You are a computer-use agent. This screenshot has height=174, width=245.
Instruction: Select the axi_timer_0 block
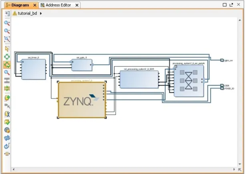pos(34,69)
